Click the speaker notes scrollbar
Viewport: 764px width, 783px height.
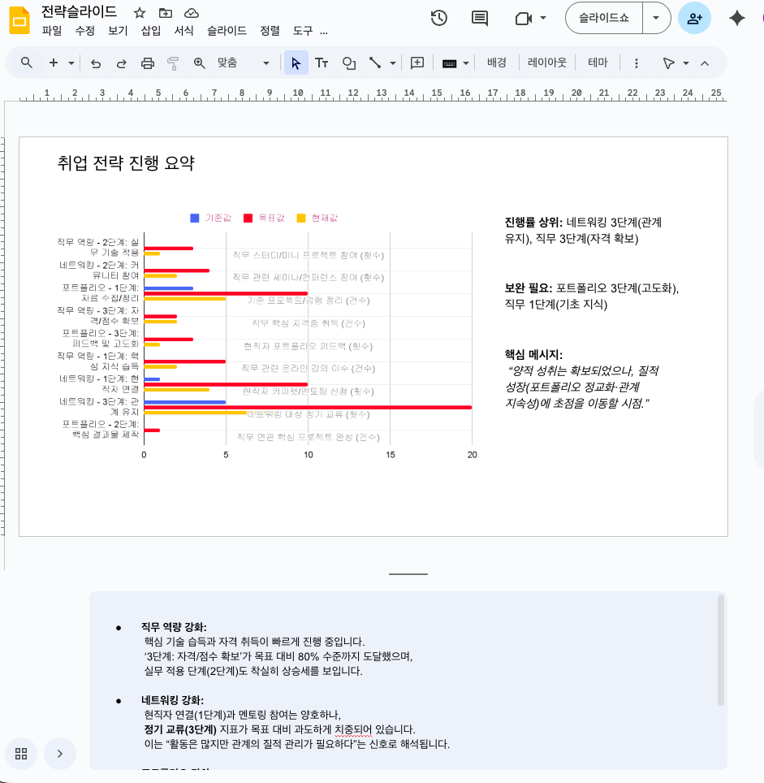point(721,650)
